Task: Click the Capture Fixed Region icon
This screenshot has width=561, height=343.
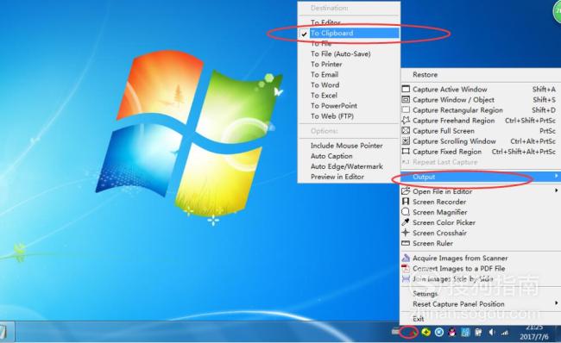Action: 406,151
